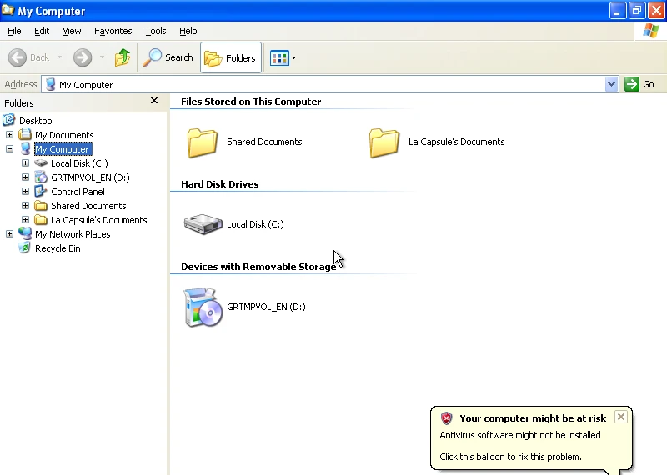
Task: Dismiss the 'computer might be at risk' balloon
Action: pyautogui.click(x=621, y=417)
